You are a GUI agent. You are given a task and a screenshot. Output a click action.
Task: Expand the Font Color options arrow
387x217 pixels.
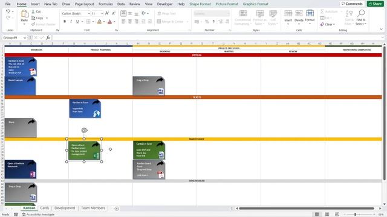click(x=114, y=22)
